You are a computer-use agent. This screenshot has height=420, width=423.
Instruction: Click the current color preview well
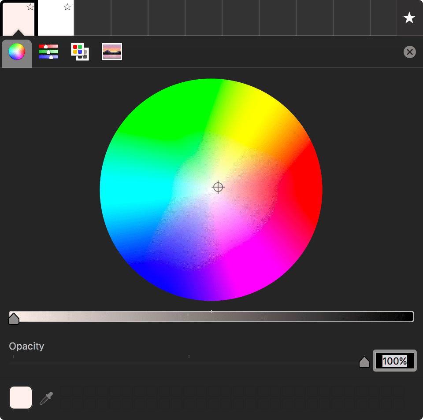point(21,398)
